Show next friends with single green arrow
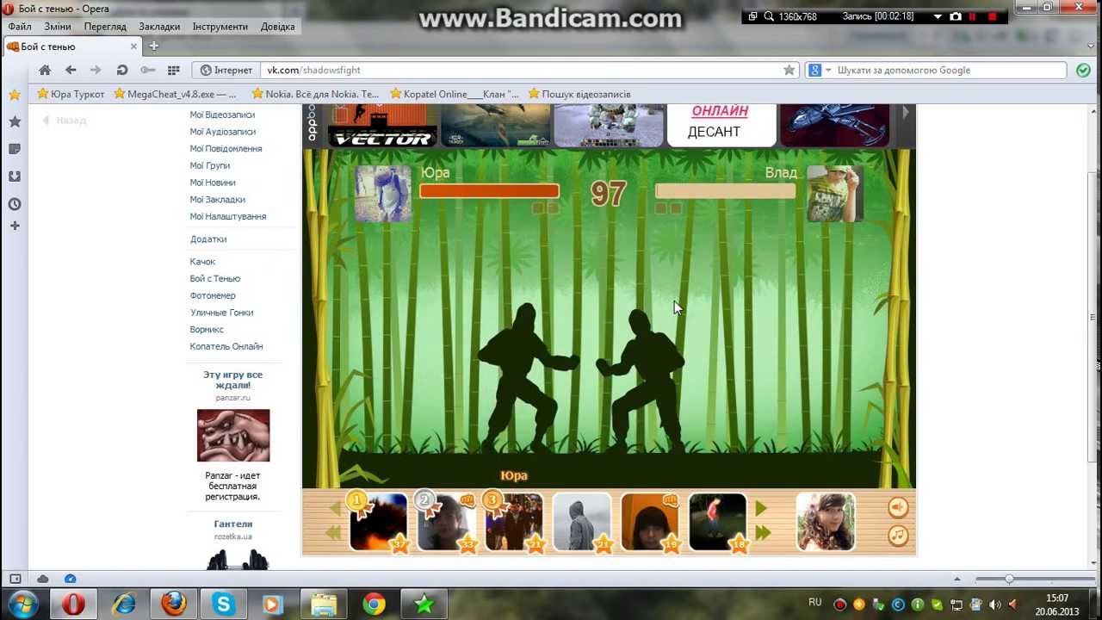Screen dimensions: 1102x620 tap(761, 509)
